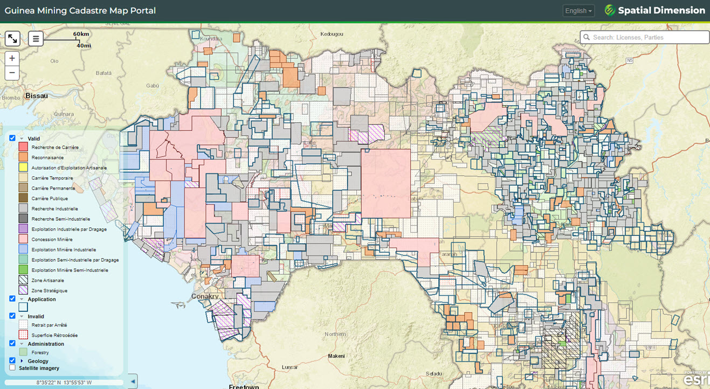Uncheck the Valid layer checkbox

12,138
